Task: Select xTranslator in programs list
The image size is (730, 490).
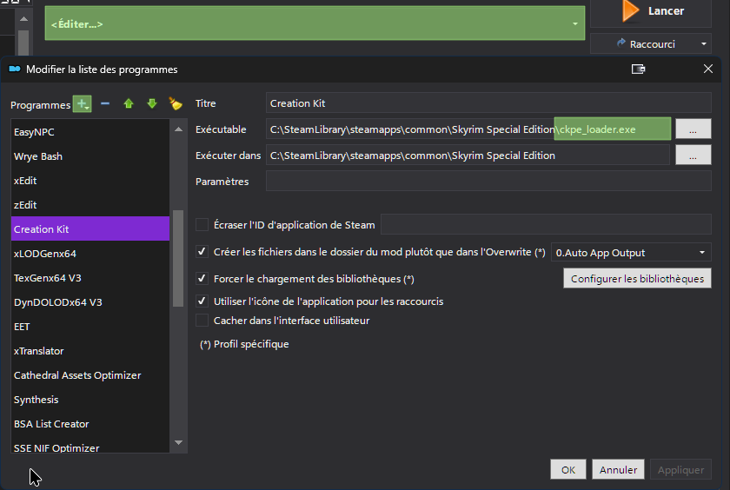Action: pos(90,350)
